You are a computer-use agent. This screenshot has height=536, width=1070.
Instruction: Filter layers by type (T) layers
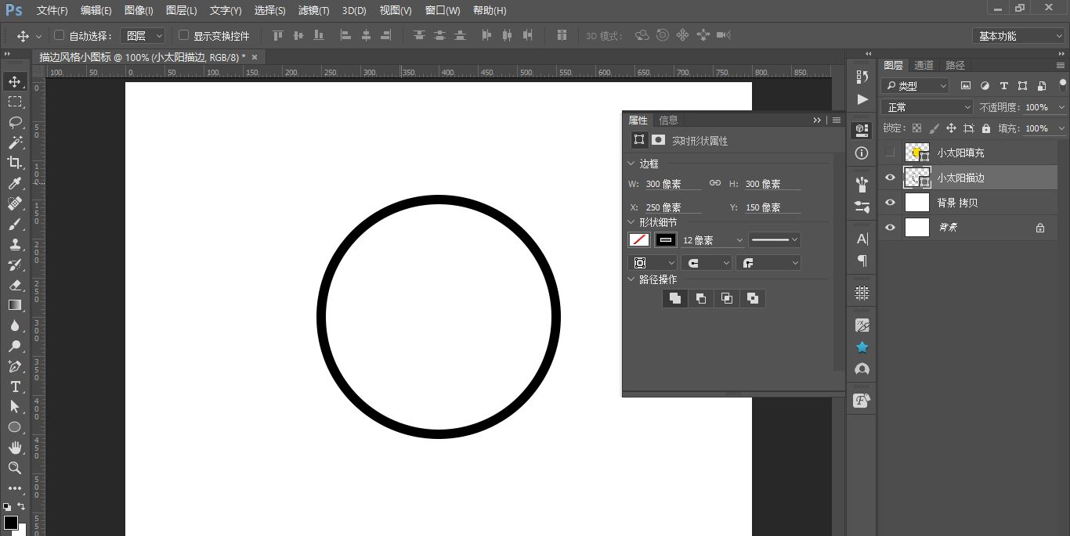(1003, 86)
